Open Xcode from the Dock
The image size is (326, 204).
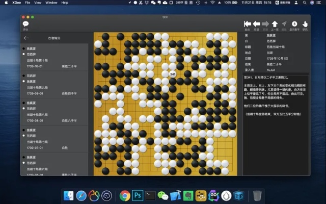coord(175,196)
